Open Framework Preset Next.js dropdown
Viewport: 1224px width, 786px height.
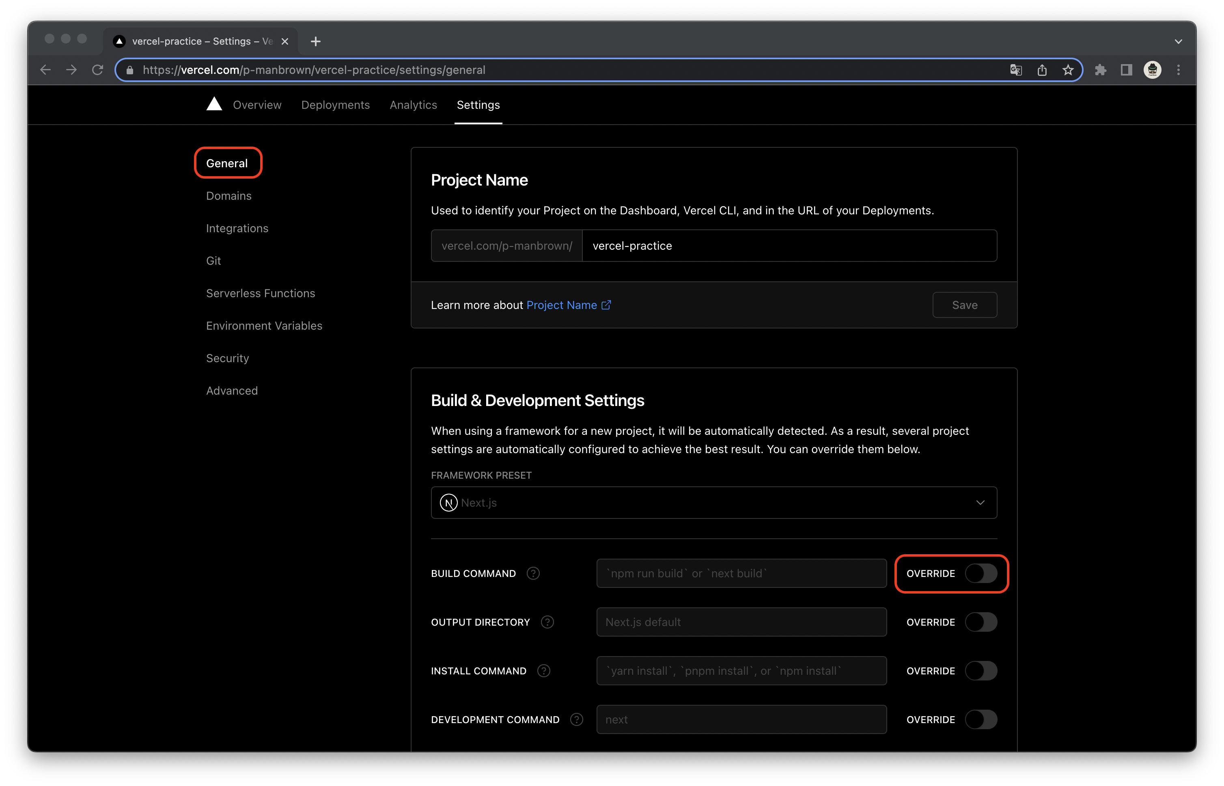click(713, 503)
